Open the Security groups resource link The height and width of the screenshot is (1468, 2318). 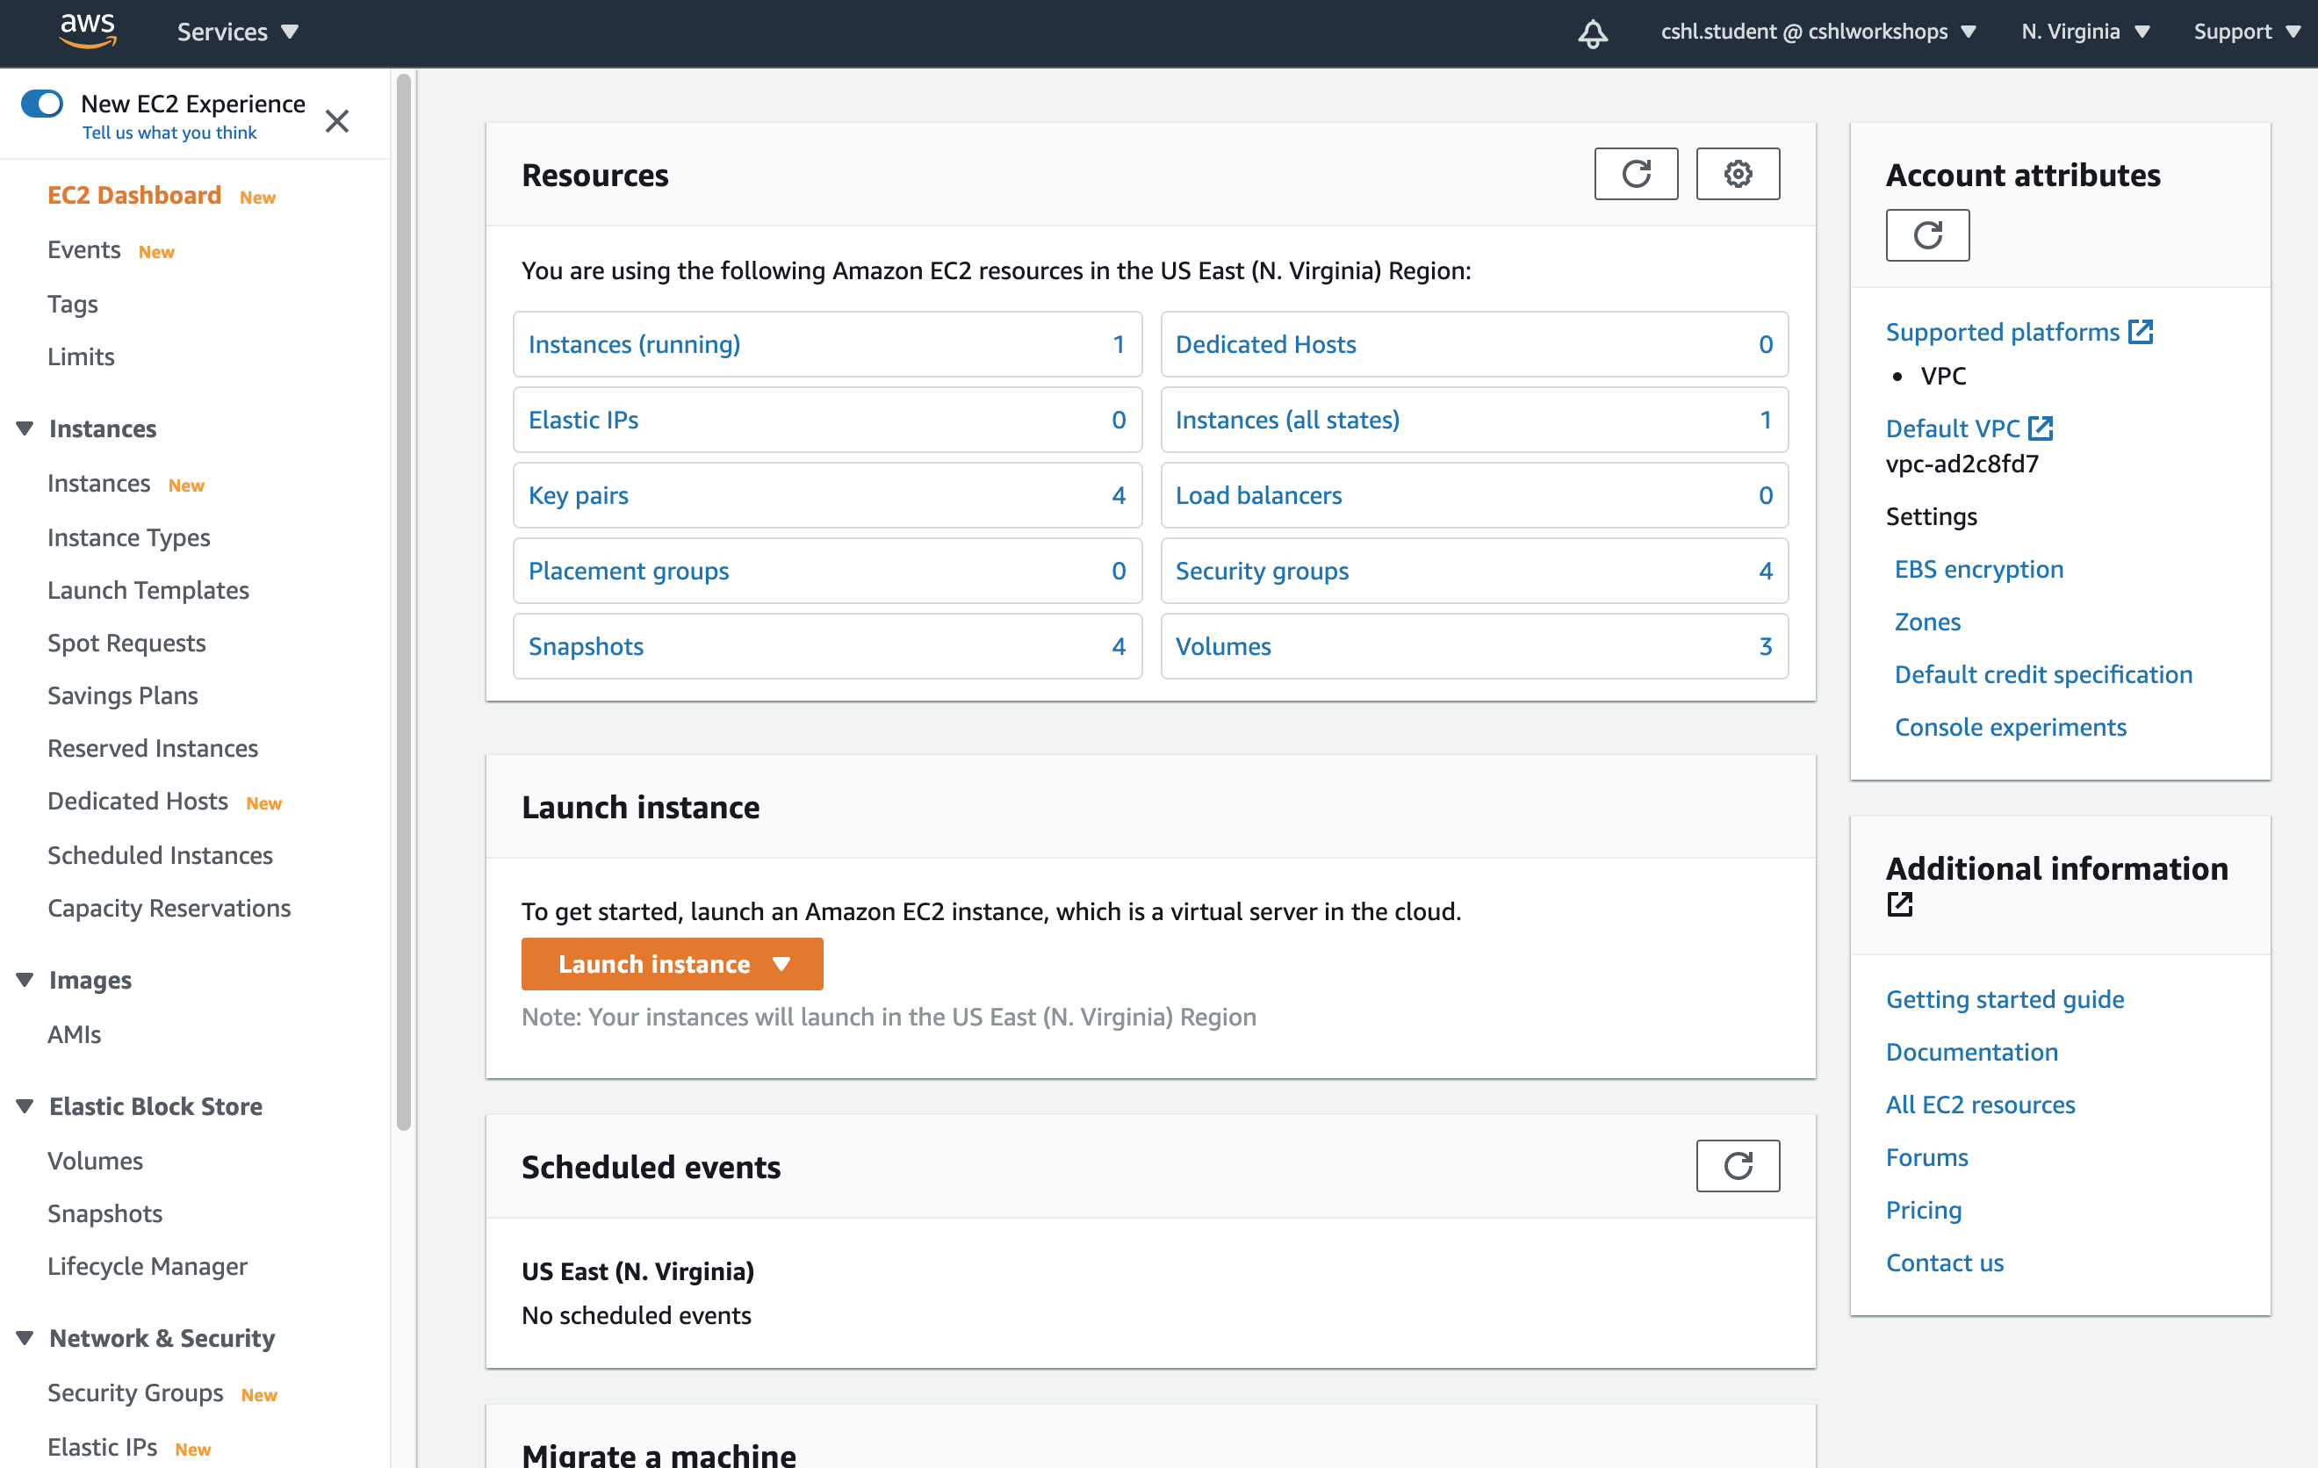click(x=1262, y=570)
